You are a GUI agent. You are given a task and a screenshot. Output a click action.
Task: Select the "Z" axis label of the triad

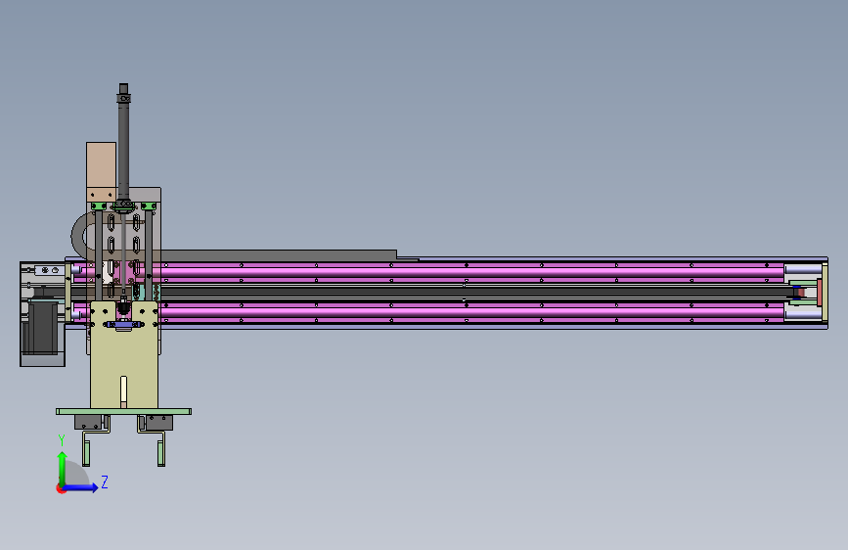[105, 481]
